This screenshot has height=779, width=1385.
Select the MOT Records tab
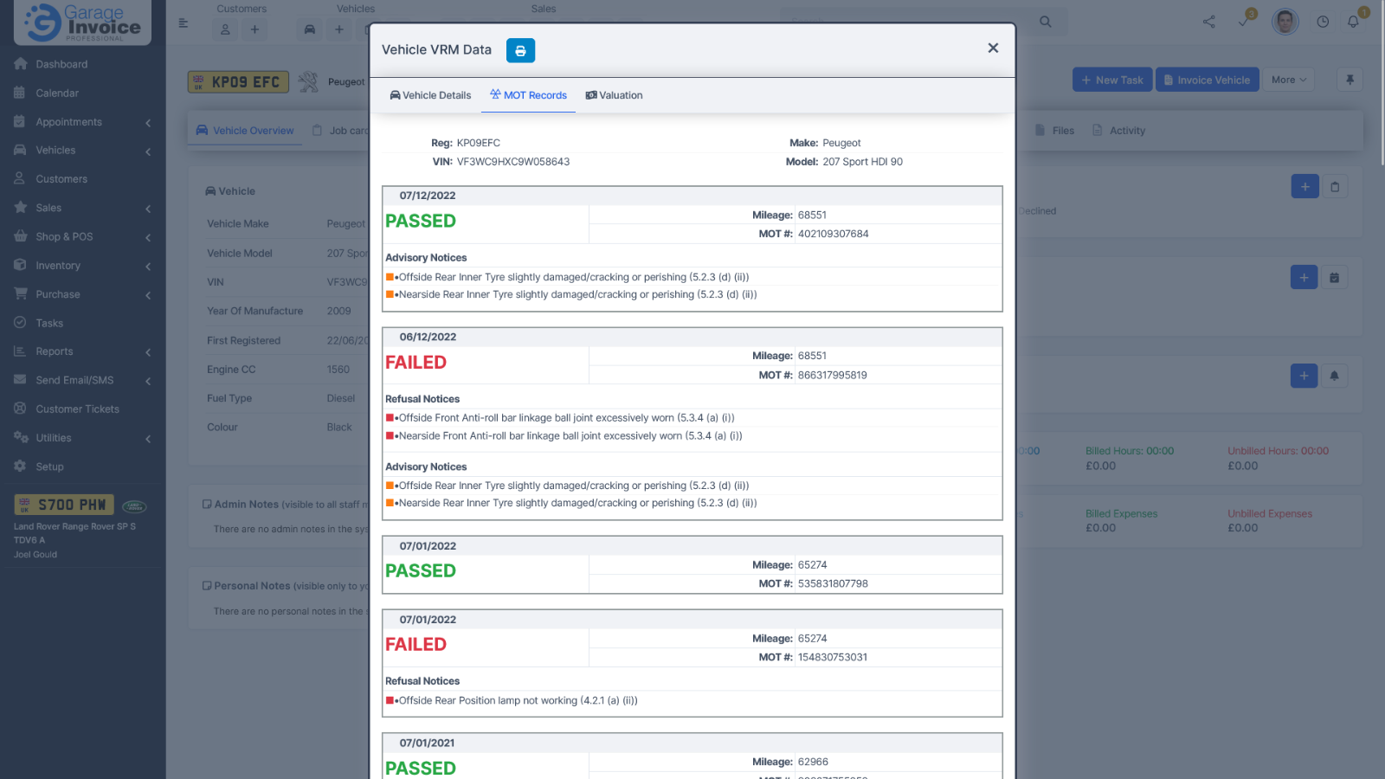(528, 95)
